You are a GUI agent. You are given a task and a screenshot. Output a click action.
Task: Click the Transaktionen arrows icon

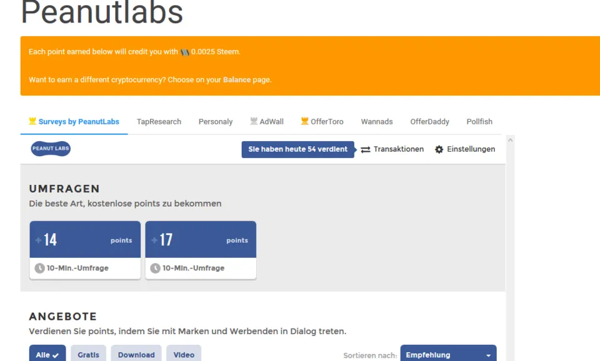366,149
